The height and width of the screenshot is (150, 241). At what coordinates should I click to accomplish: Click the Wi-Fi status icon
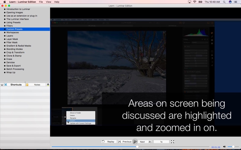pos(195,2)
